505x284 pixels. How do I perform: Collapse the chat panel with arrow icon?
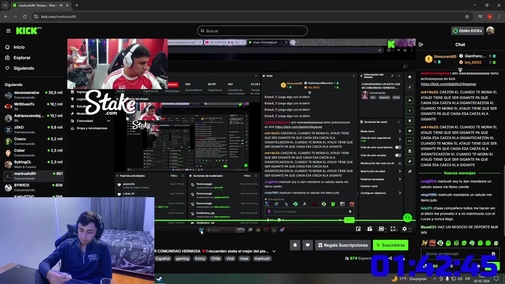[x=421, y=45]
